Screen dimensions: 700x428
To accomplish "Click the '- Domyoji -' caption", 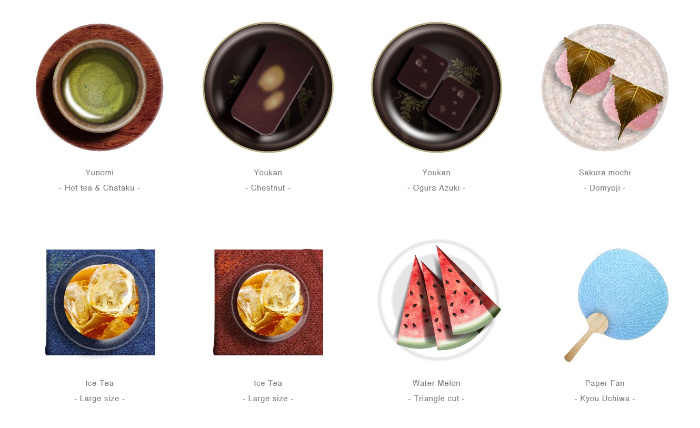I will (x=605, y=188).
